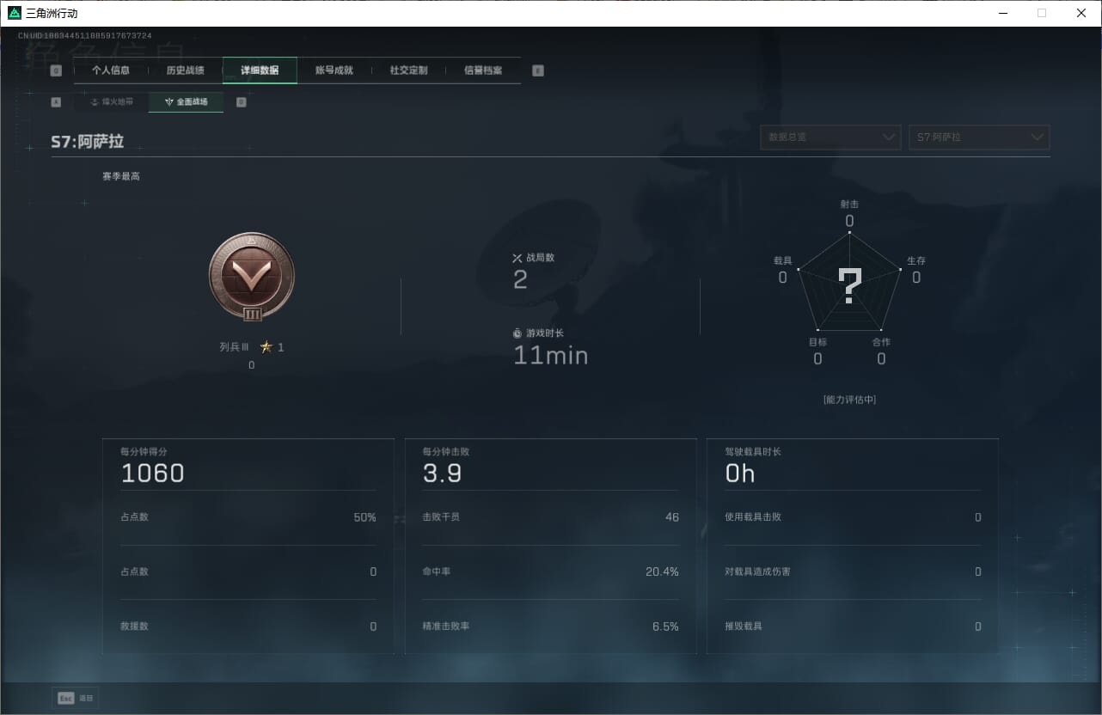This screenshot has height=715, width=1102.
Task: Switch to the 历史战绩 tab
Action: click(185, 70)
